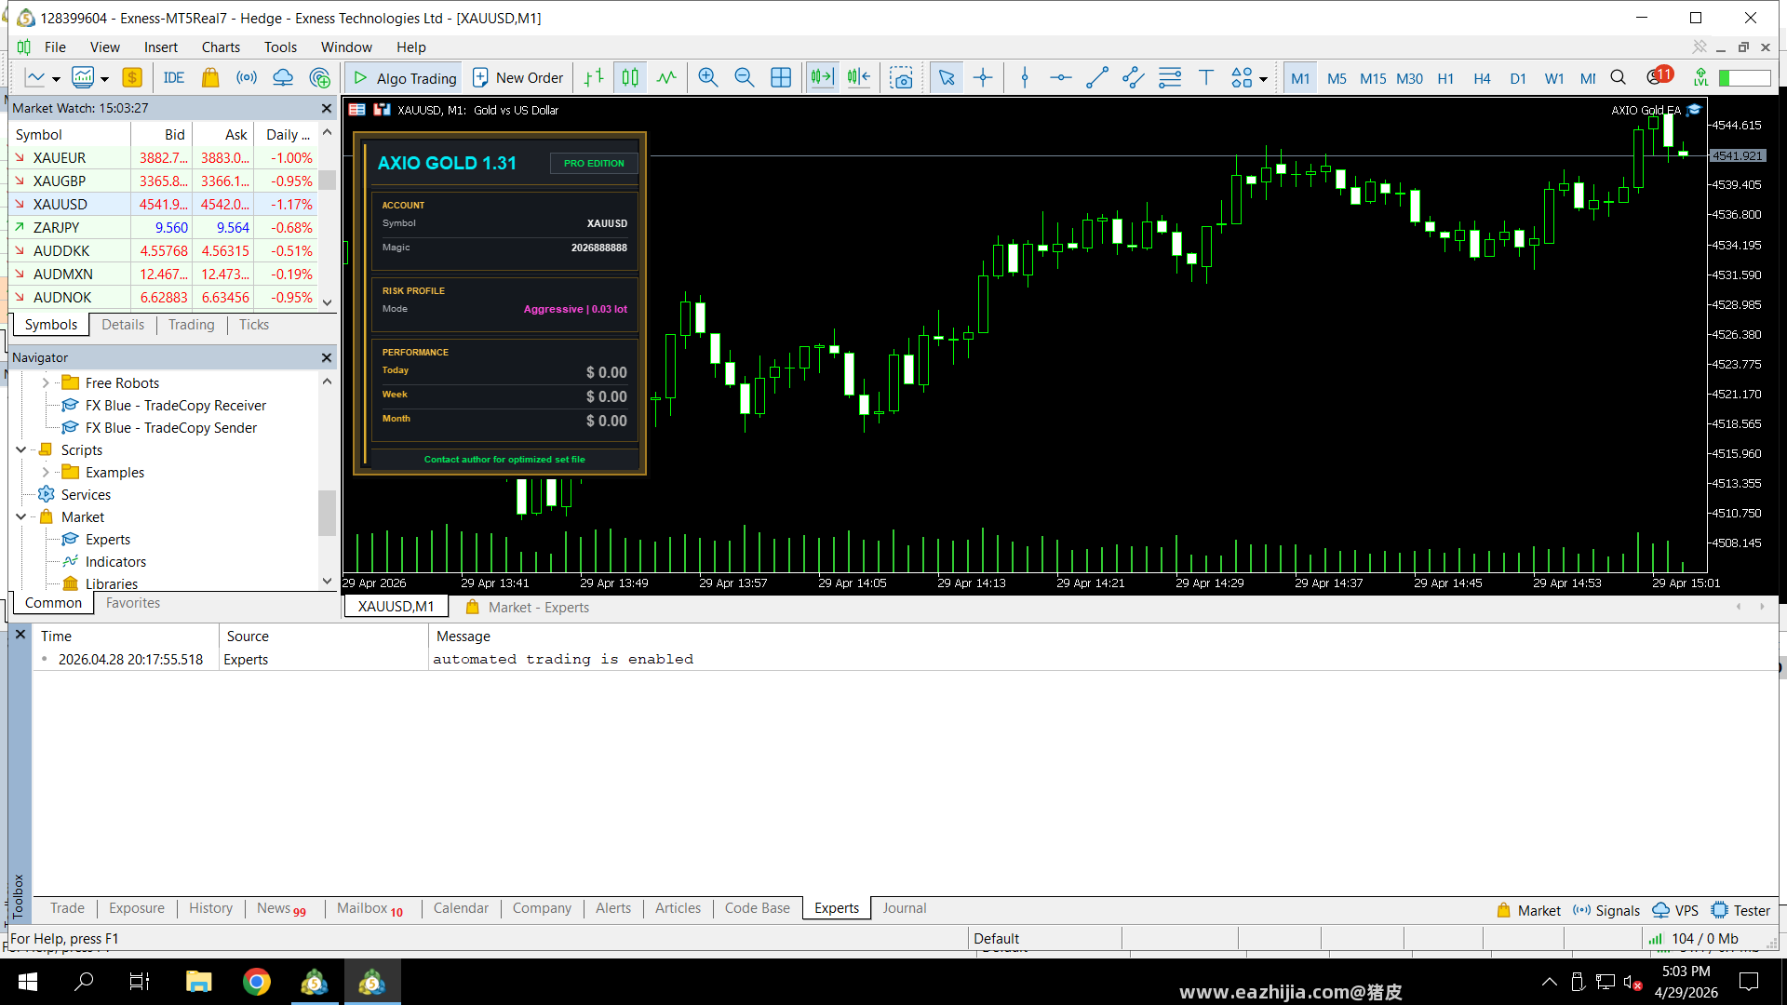1787x1005 pixels.
Task: Open the profiles dropdown arrow
Action: pos(104,79)
